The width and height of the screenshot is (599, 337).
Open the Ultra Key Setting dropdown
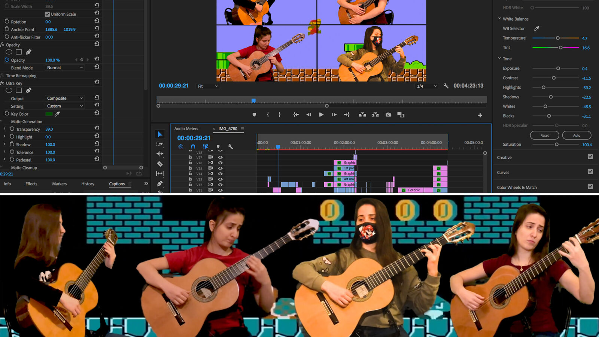pos(65,106)
